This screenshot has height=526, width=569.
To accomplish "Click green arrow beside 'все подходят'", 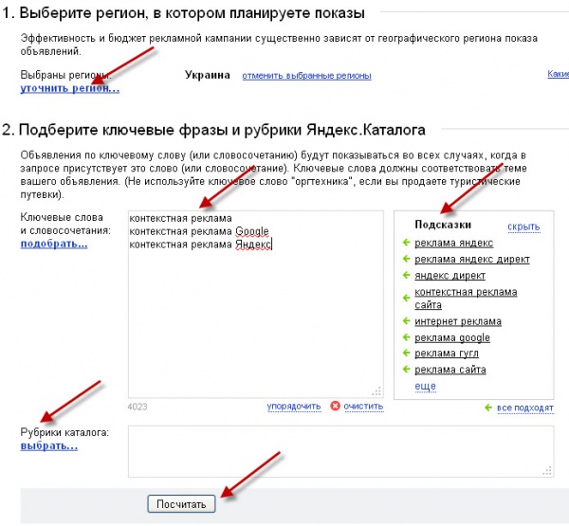I will click(488, 408).
